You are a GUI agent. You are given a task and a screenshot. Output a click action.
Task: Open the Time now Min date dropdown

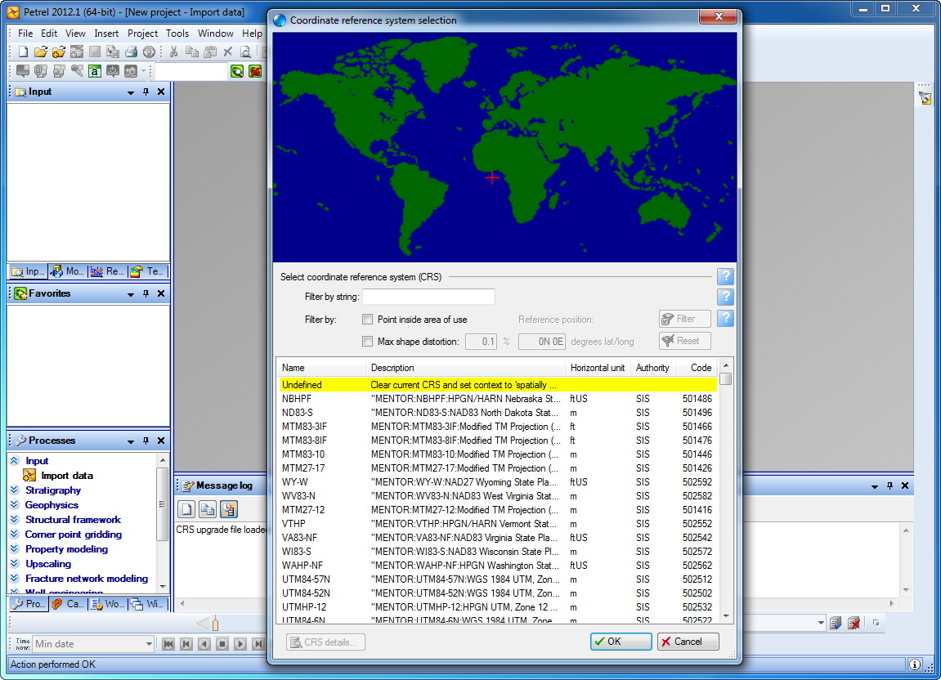(149, 644)
